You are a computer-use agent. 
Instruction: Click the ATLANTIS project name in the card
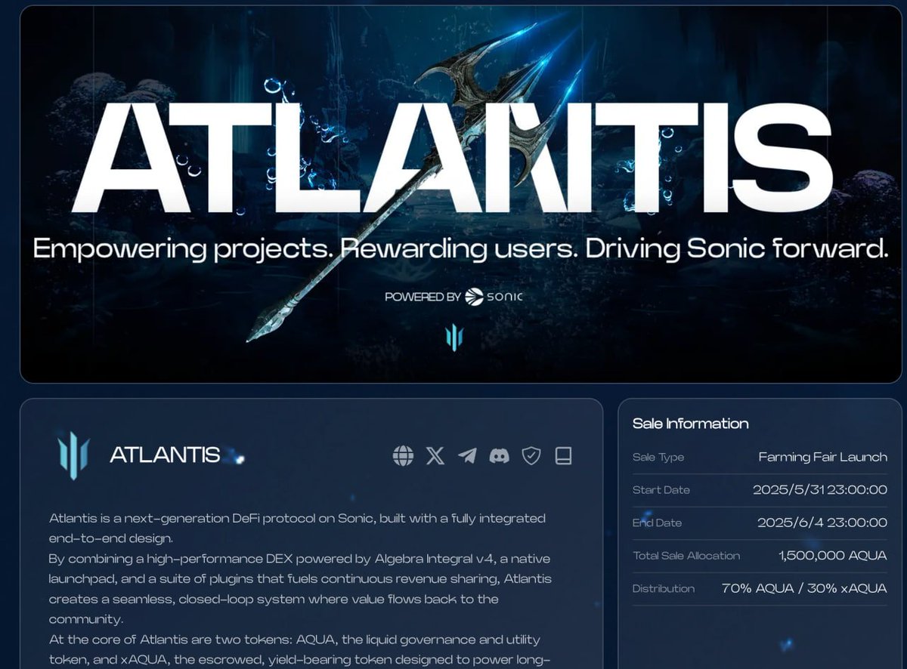tap(165, 455)
